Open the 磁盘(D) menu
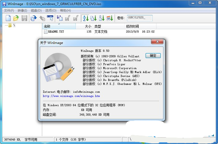This screenshot has height=144, width=218. (x=36, y=11)
